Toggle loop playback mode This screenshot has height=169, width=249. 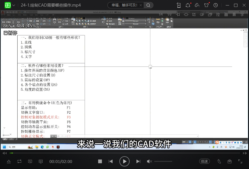19,162
